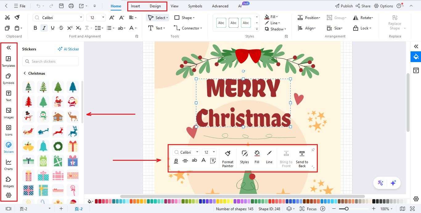Click Line in the floating toolbar
Image resolution: width=421 pixels, height=213 pixels.
click(269, 157)
